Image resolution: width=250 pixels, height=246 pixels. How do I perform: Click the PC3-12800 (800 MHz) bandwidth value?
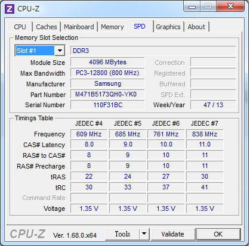[107, 73]
